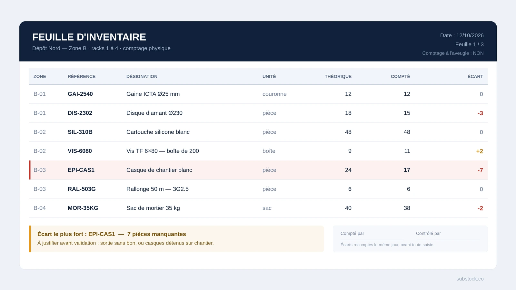
Task: Click the RÉFÉRENCE column header
Action: pyautogui.click(x=82, y=76)
